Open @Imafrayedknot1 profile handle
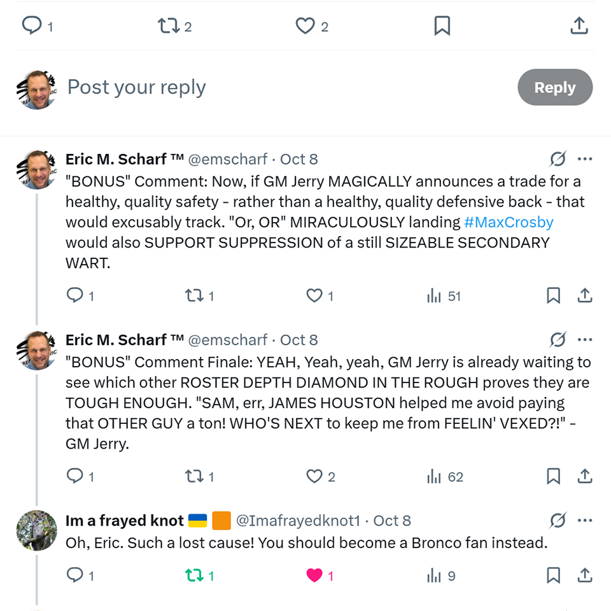The image size is (611, 611). pos(298,520)
